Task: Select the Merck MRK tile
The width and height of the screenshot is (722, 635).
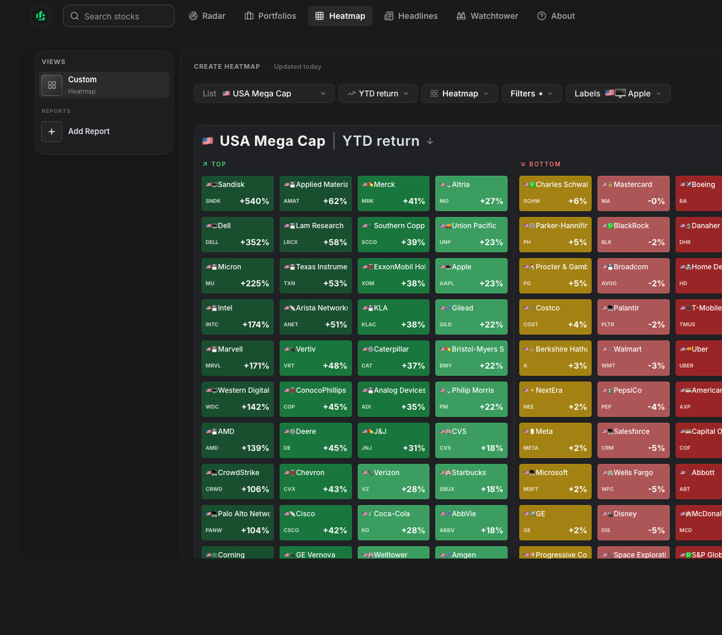Action: 394,193
